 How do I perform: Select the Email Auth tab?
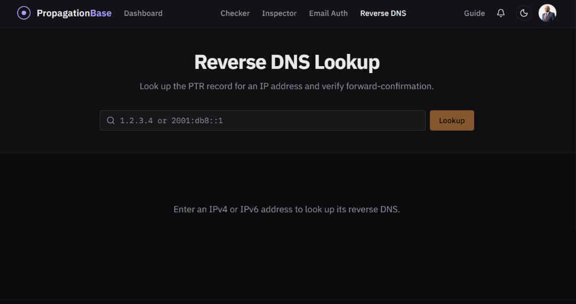(x=329, y=13)
